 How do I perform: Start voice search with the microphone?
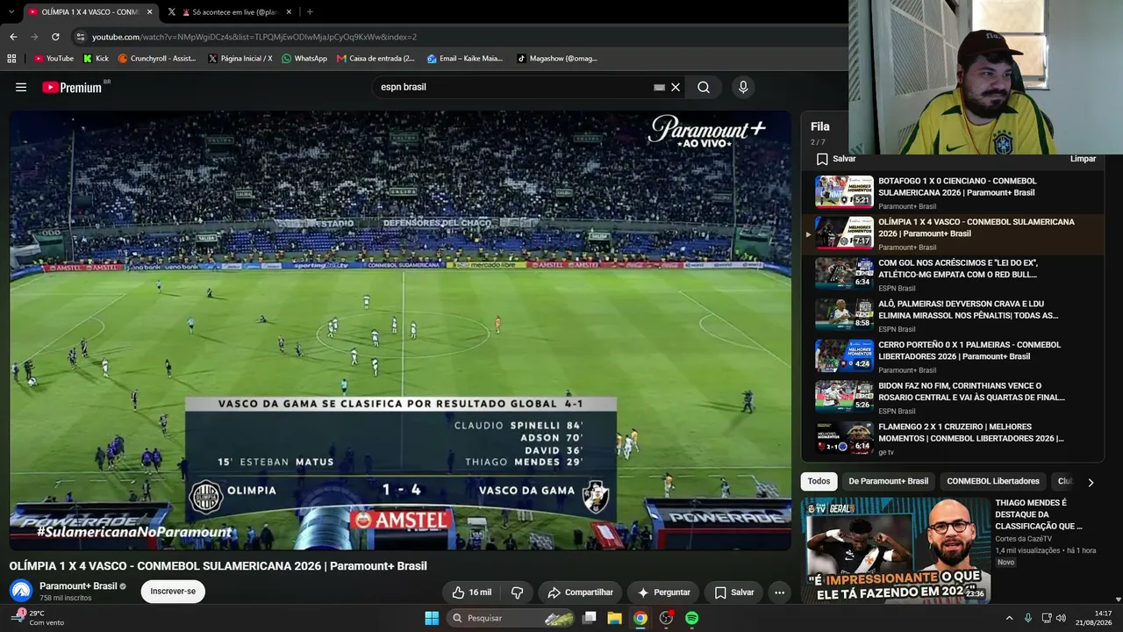click(743, 87)
